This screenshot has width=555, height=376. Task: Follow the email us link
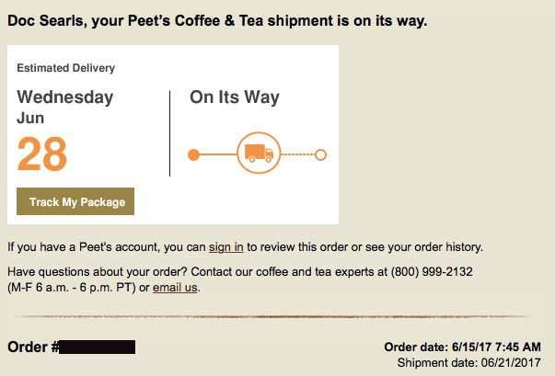[175, 288]
